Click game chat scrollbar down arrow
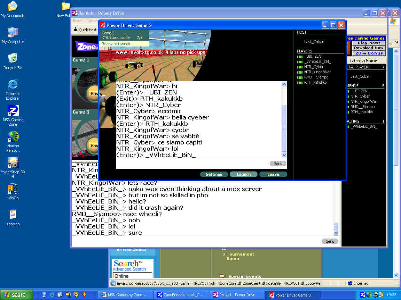The height and width of the screenshot is (300, 401). (x=284, y=155)
